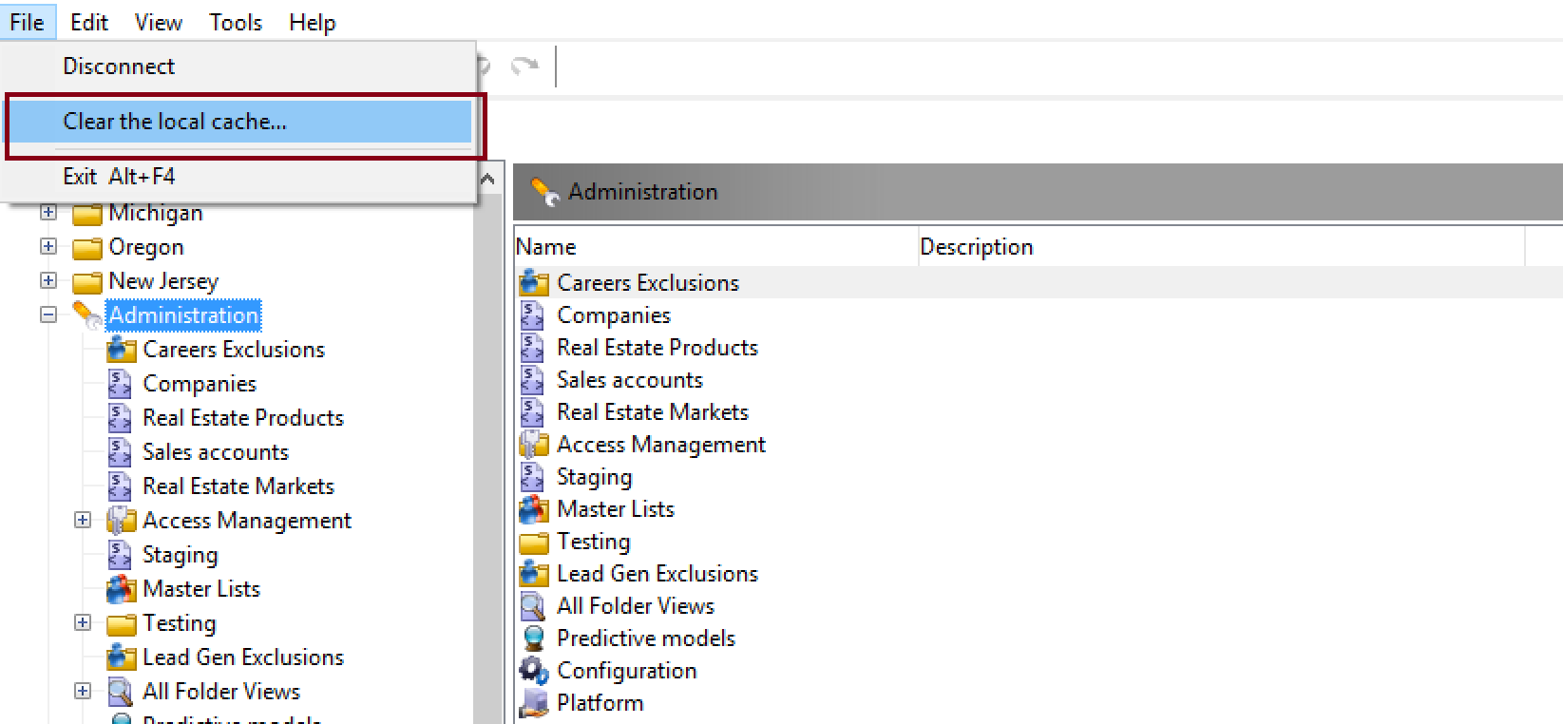Viewport: 1563px width, 724px height.
Task: Select New Jersey in the tree
Action: pyautogui.click(x=163, y=281)
